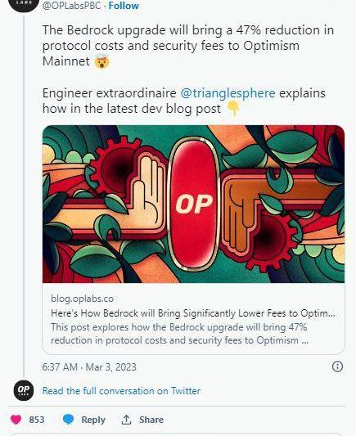356x436 pixels.
Task: Click the blue reply speech bubble icon
Action: click(x=68, y=420)
